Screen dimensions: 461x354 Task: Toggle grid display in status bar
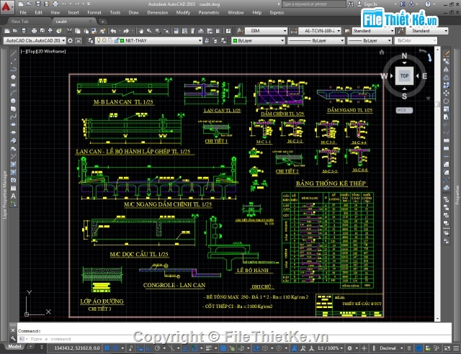point(107,348)
